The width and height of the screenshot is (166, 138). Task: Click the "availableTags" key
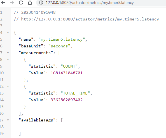click(37, 120)
